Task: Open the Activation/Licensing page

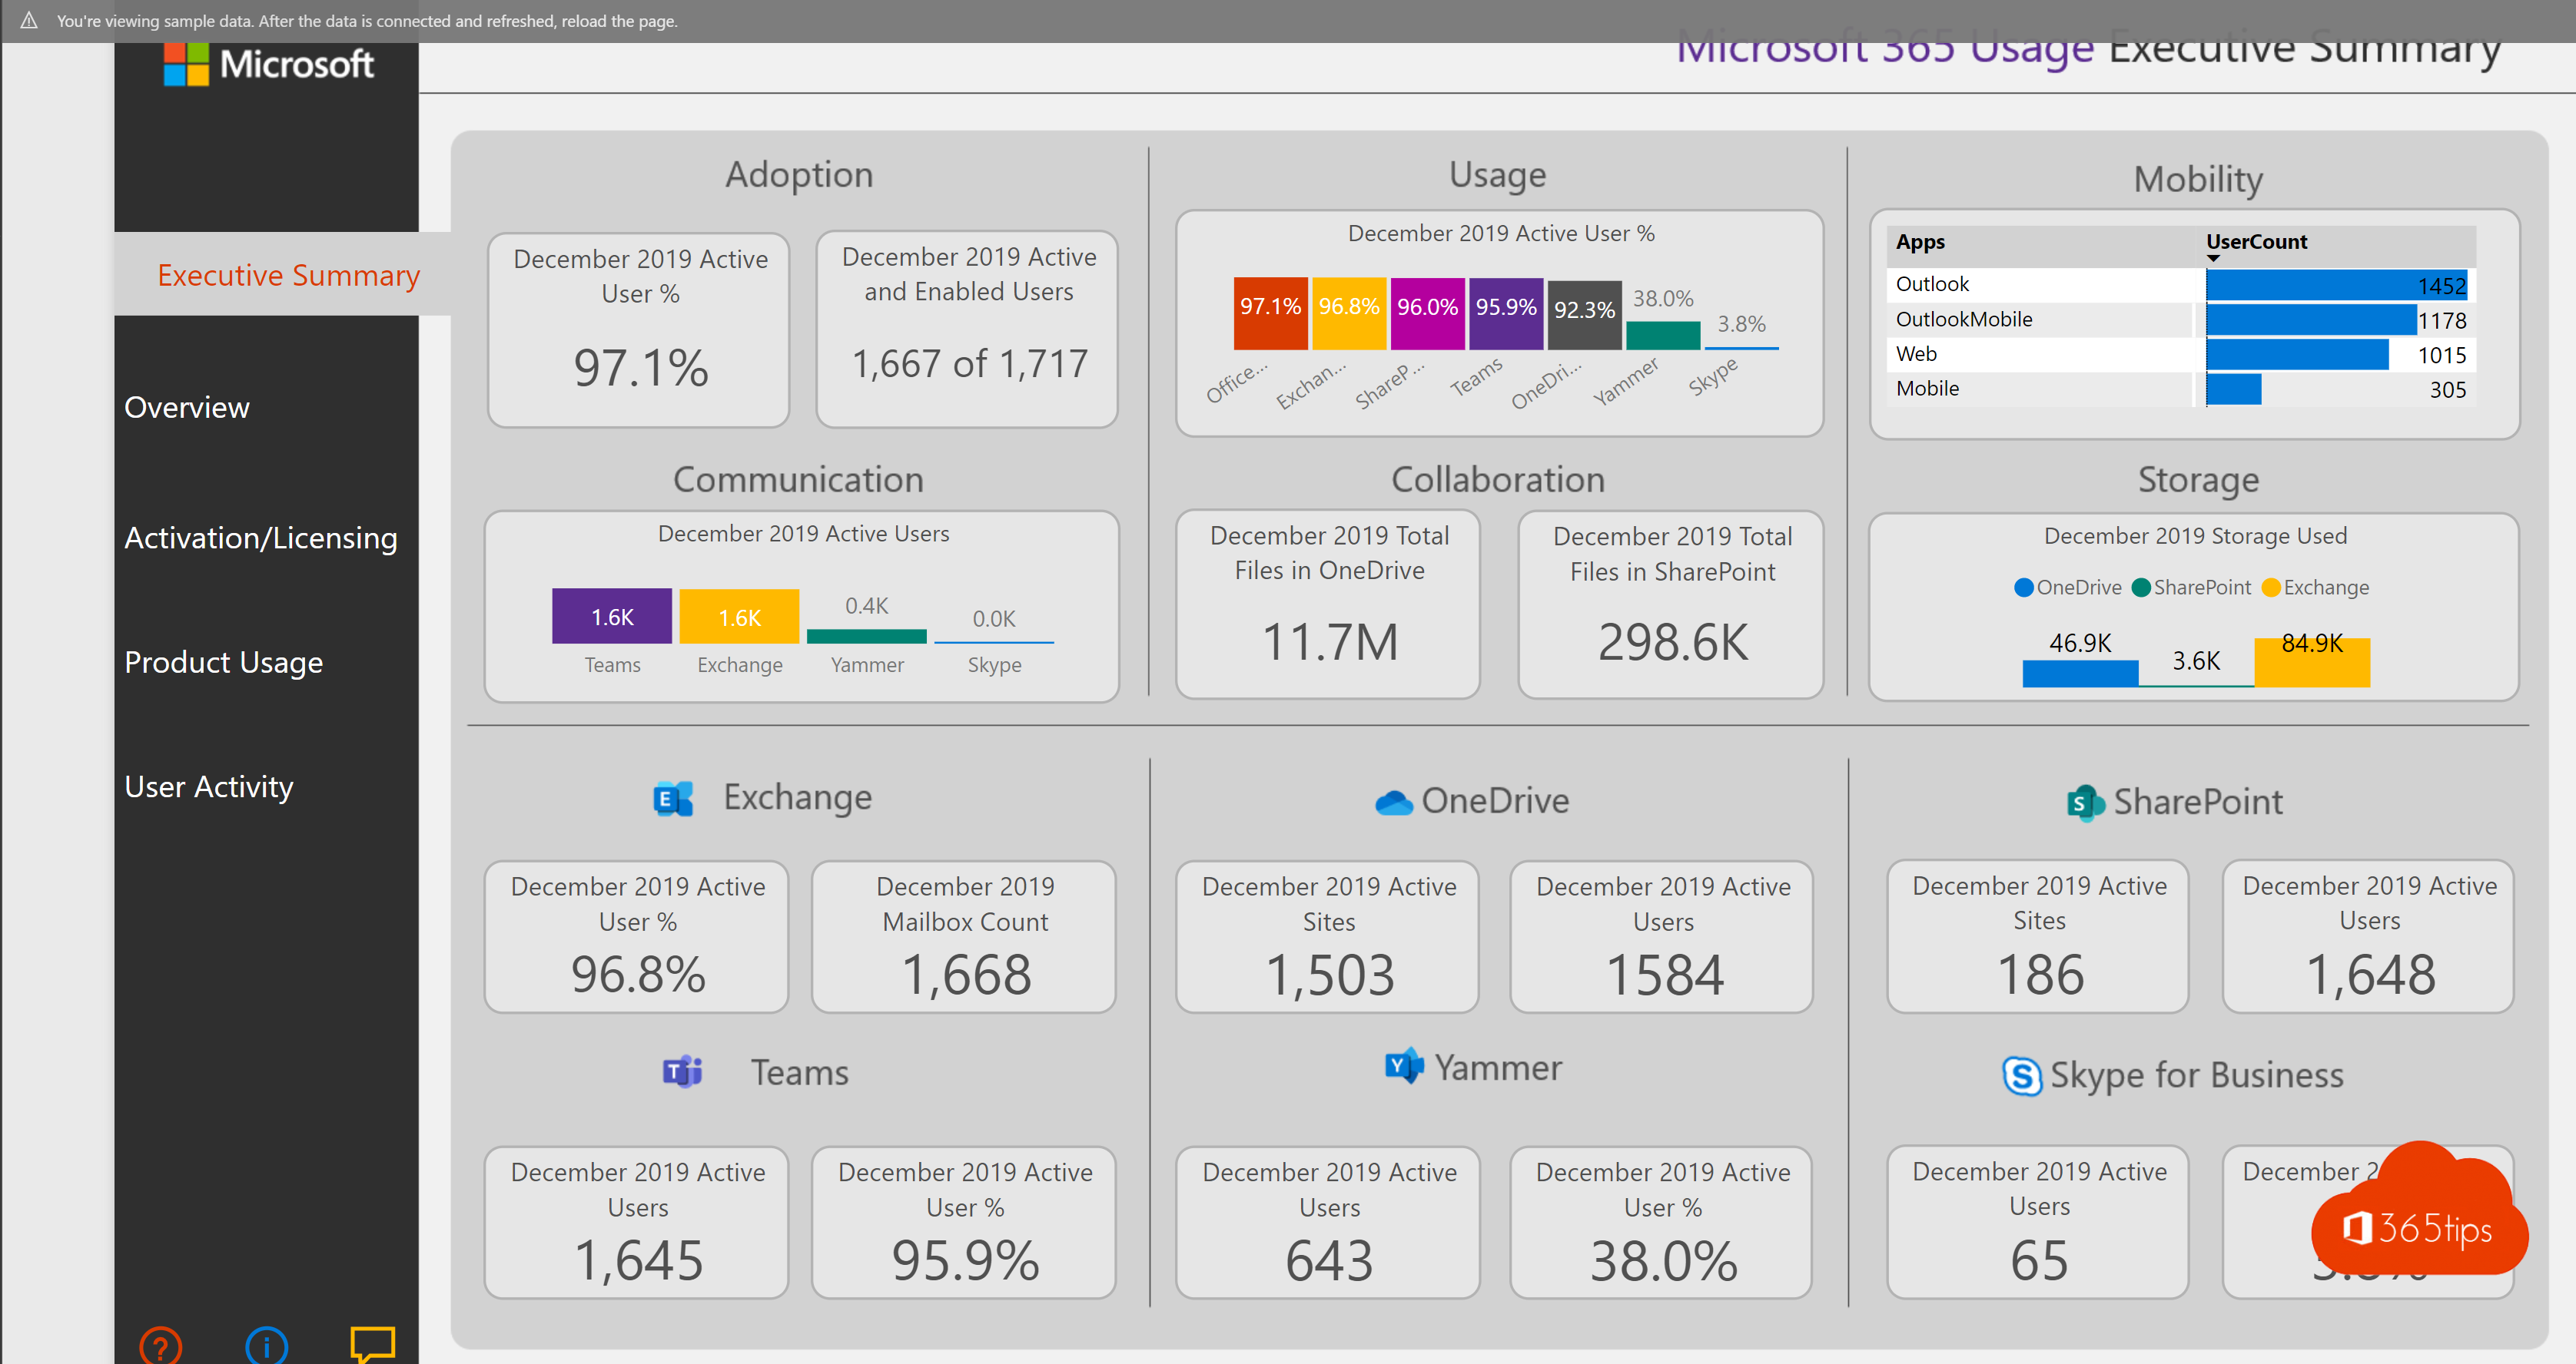Action: (261, 538)
